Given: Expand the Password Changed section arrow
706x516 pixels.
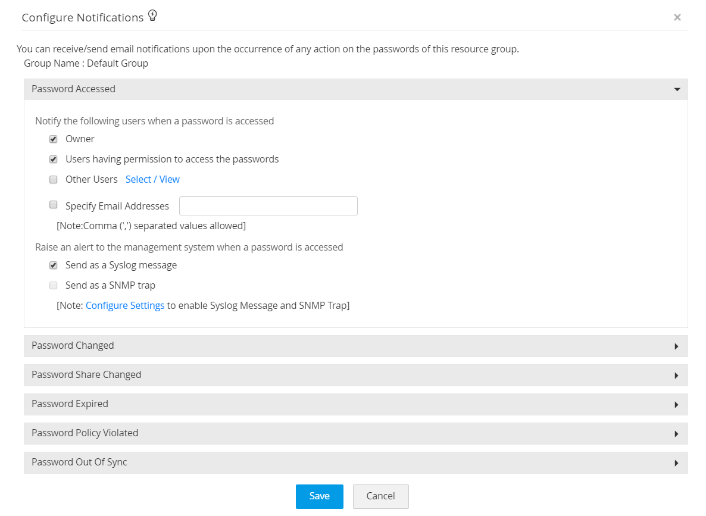Looking at the screenshot, I should 677,346.
